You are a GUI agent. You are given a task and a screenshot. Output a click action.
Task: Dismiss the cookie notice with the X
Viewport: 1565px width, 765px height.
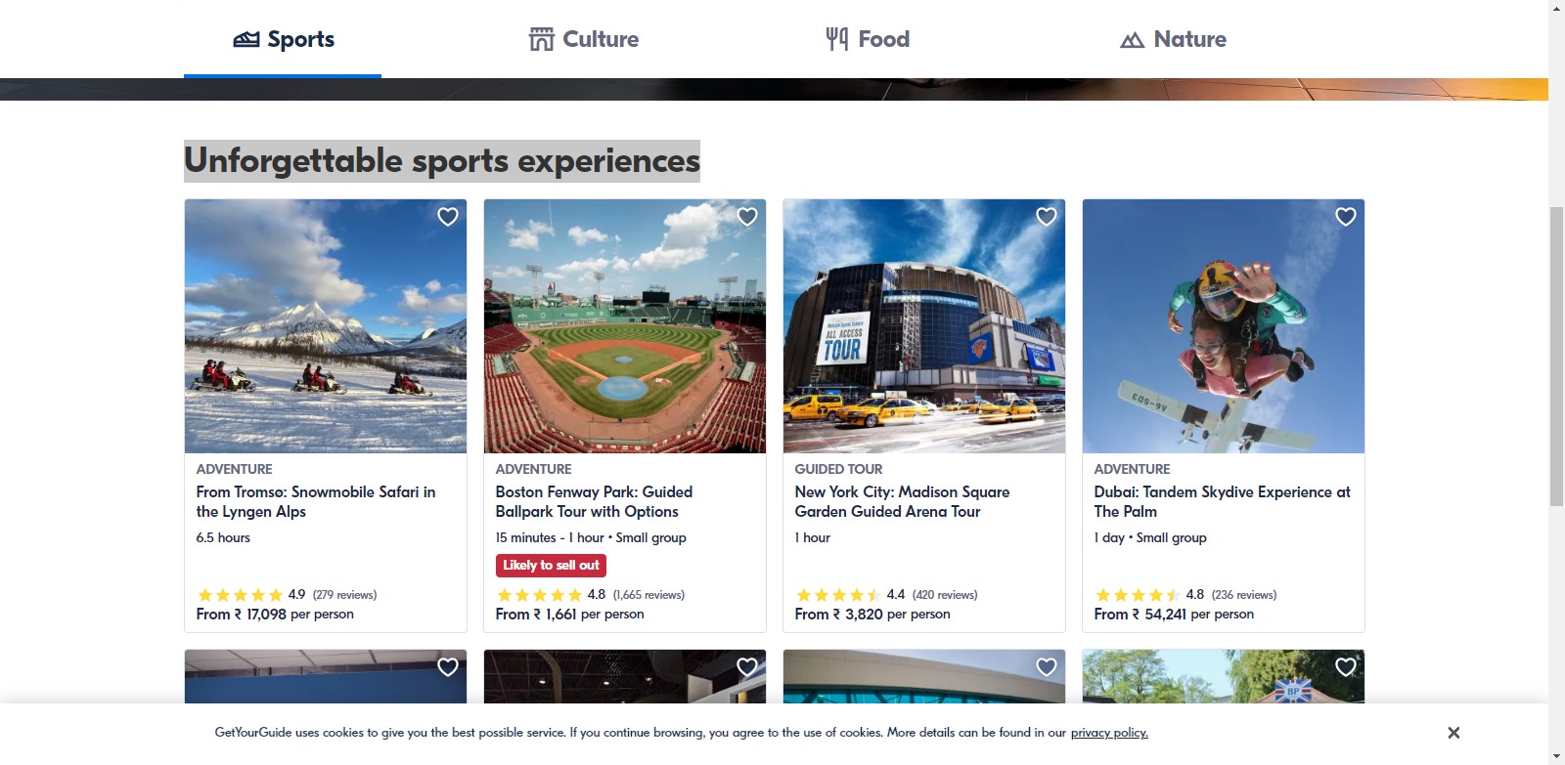[x=1453, y=733]
